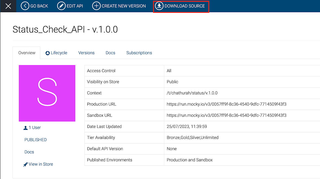Click the lifecycle refresh icon beside Lifecycle tab
The height and width of the screenshot is (179, 320).
48,53
